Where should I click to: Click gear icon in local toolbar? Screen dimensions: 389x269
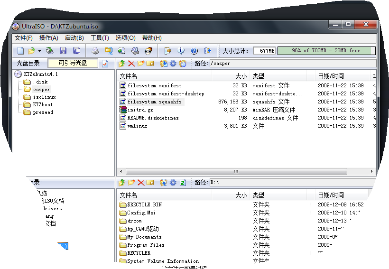point(173,183)
